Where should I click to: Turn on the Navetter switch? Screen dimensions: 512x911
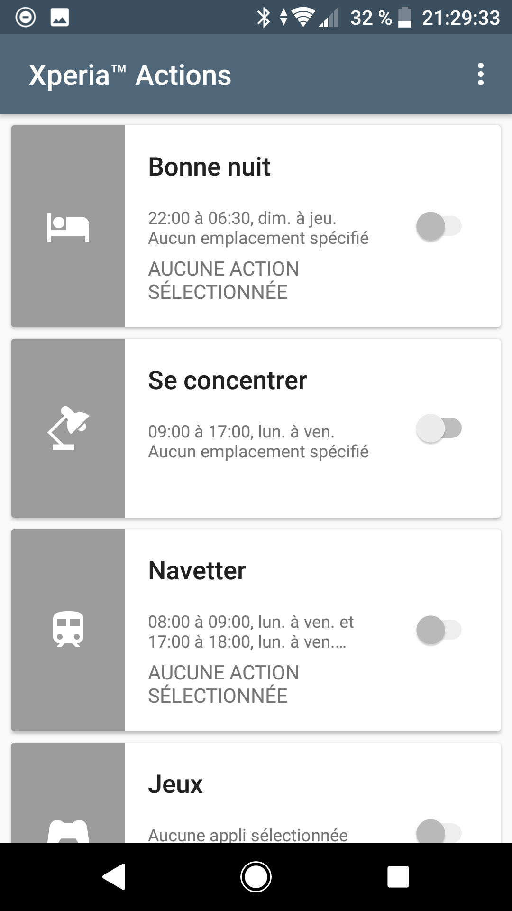coord(439,630)
